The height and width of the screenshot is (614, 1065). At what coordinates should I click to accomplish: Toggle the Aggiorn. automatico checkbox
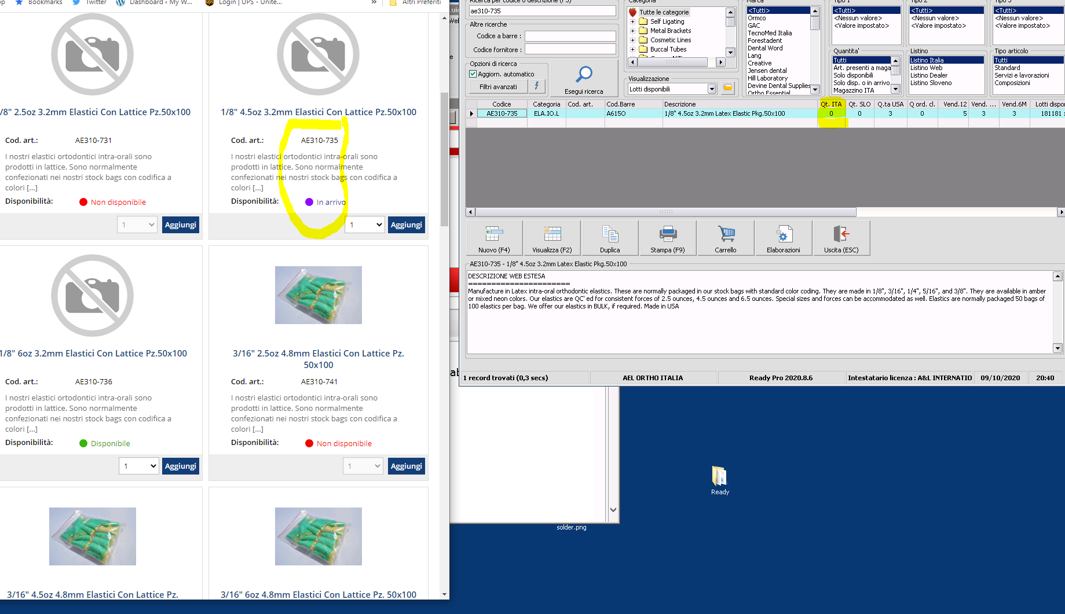[x=473, y=74]
